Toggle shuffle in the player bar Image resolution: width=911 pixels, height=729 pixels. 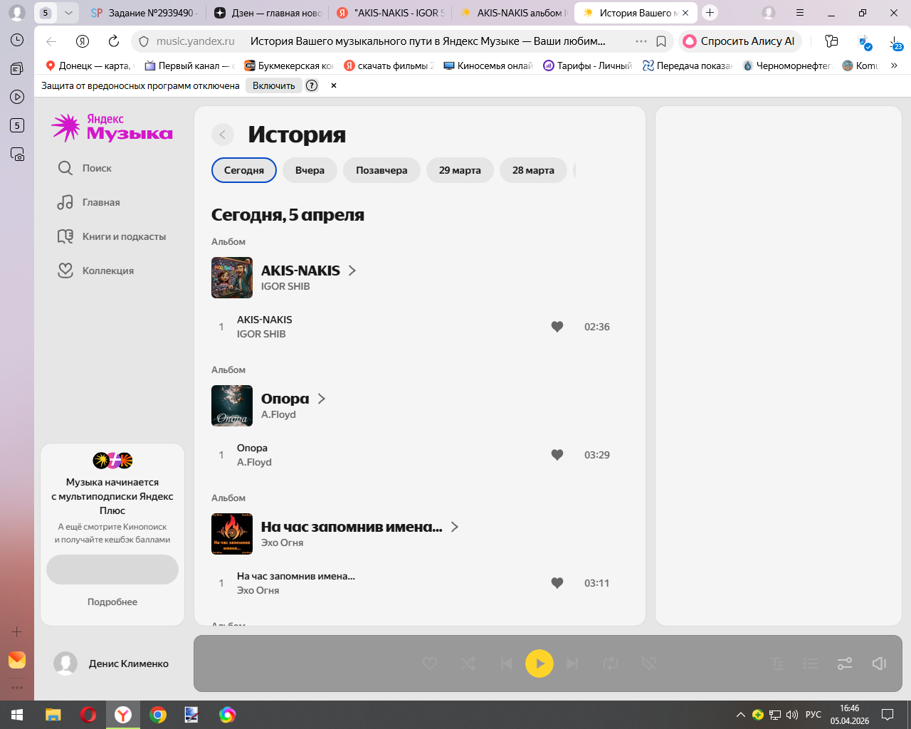click(x=468, y=664)
